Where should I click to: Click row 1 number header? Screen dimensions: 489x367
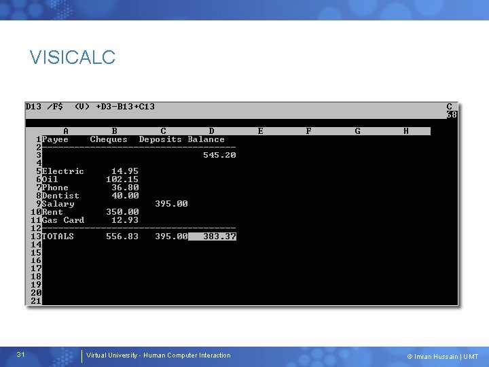point(39,139)
